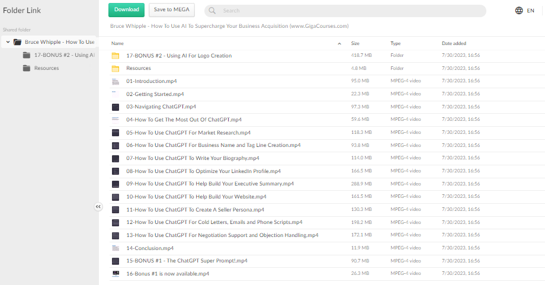545x285 pixels.
Task: Click the 17-BONUS #2 folder icon in list
Action: point(116,56)
